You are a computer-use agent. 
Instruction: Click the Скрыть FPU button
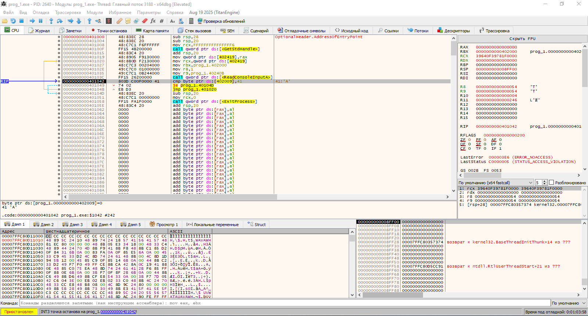[522, 39]
